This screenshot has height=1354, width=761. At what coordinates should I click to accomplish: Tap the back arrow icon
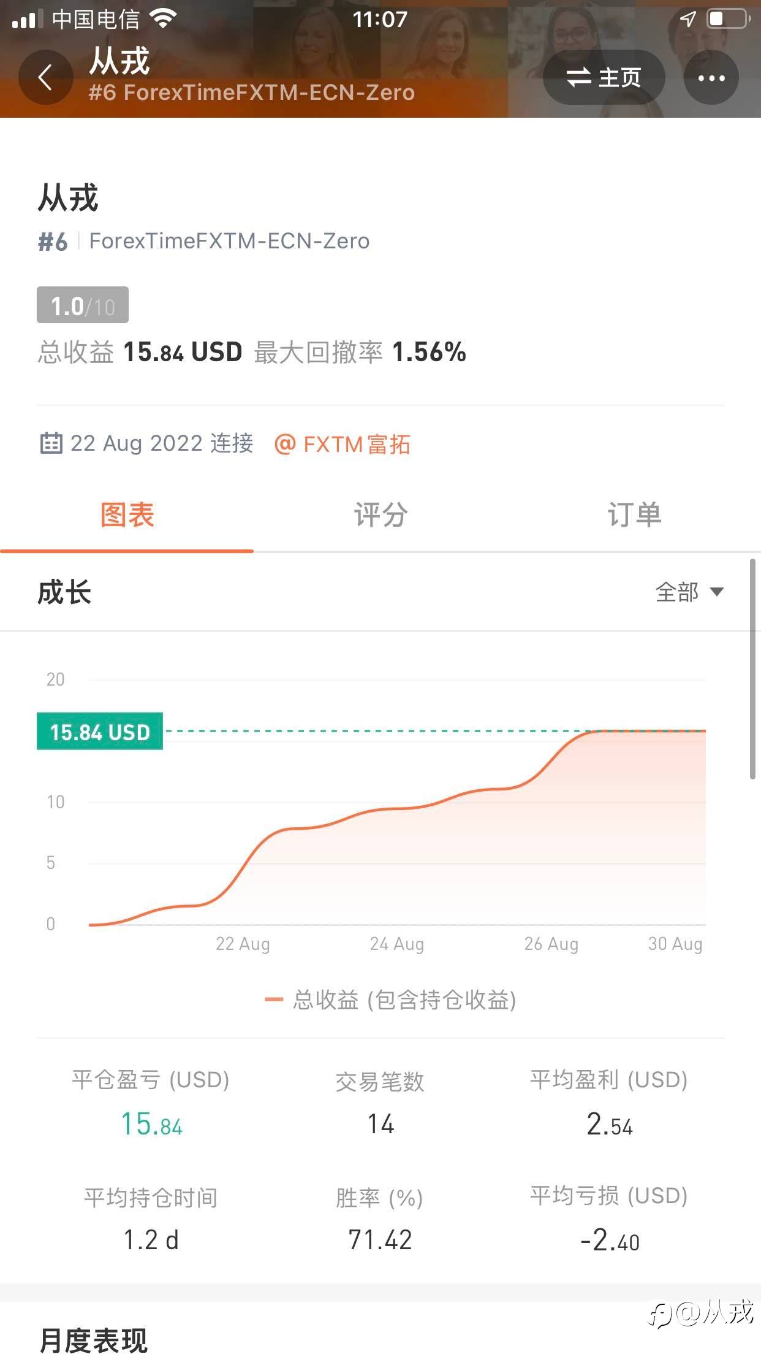[45, 78]
